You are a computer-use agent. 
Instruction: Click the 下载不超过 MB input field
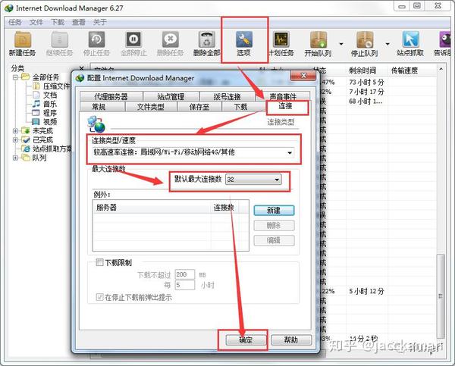[184, 274]
